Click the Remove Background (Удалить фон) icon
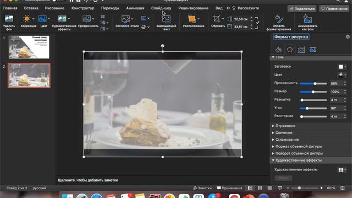Viewport: 352px width, 198px height. tap(9, 19)
